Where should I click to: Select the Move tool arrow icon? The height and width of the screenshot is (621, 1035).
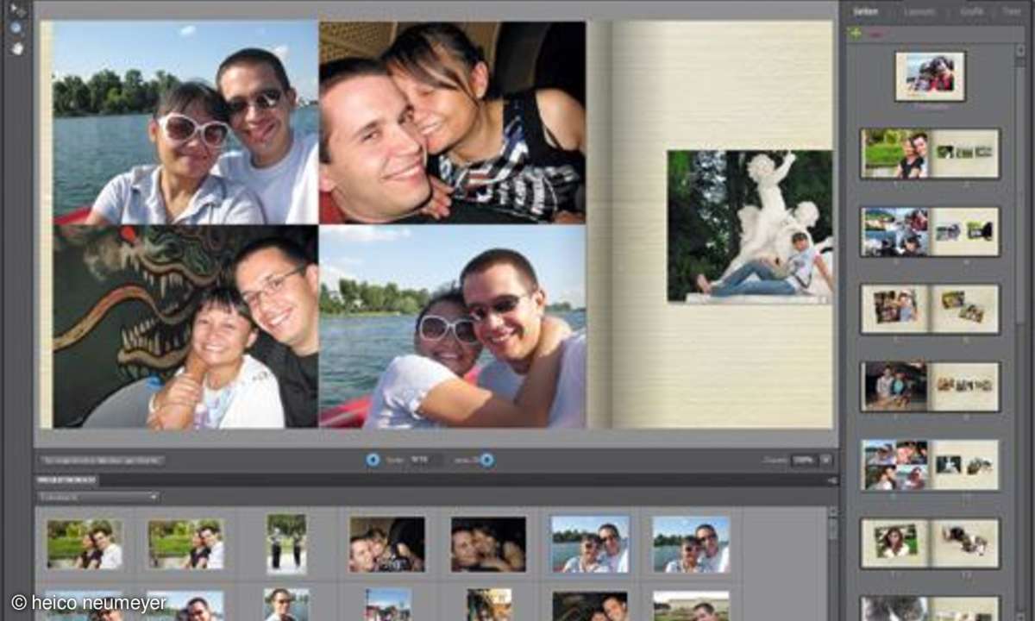tap(16, 9)
